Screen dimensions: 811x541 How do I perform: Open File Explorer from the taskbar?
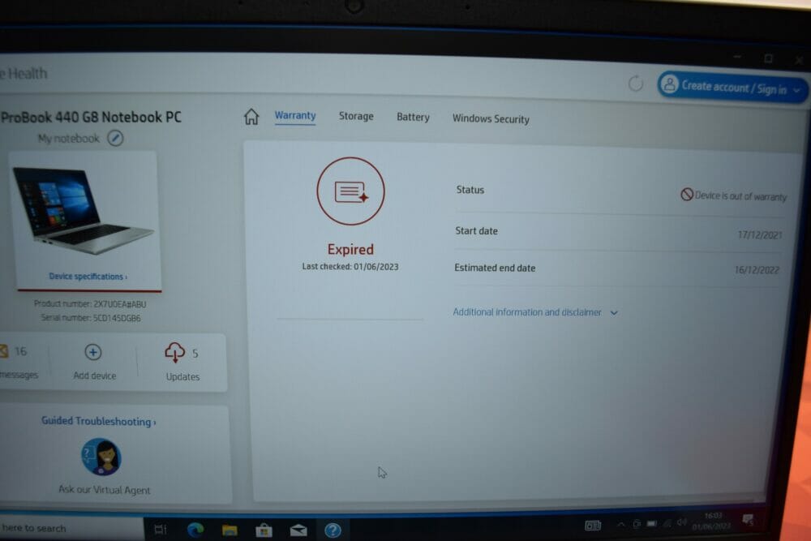pyautogui.click(x=230, y=530)
